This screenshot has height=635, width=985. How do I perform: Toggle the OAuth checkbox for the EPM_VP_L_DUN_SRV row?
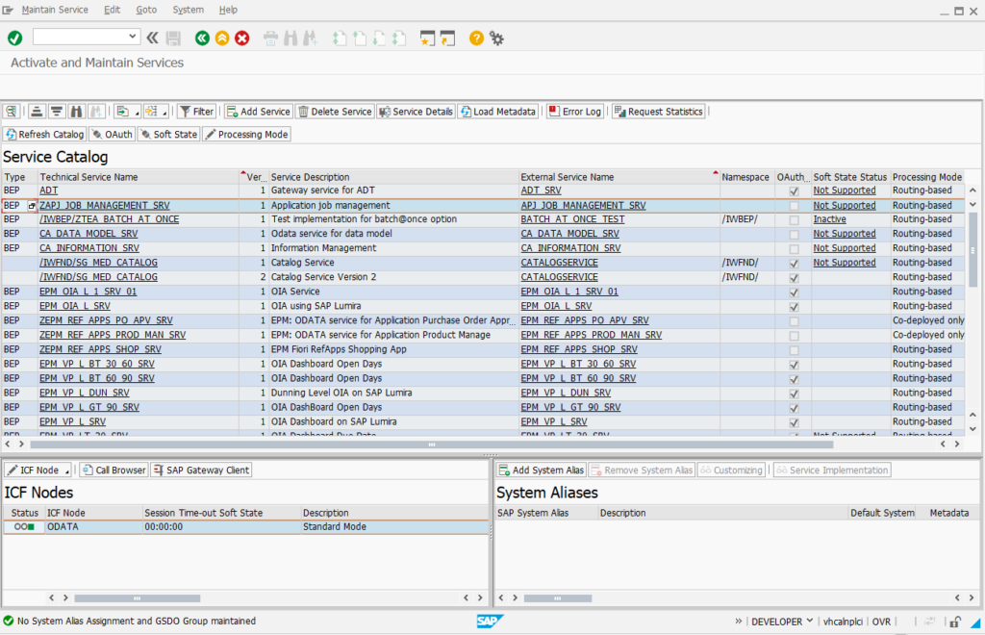(x=794, y=394)
